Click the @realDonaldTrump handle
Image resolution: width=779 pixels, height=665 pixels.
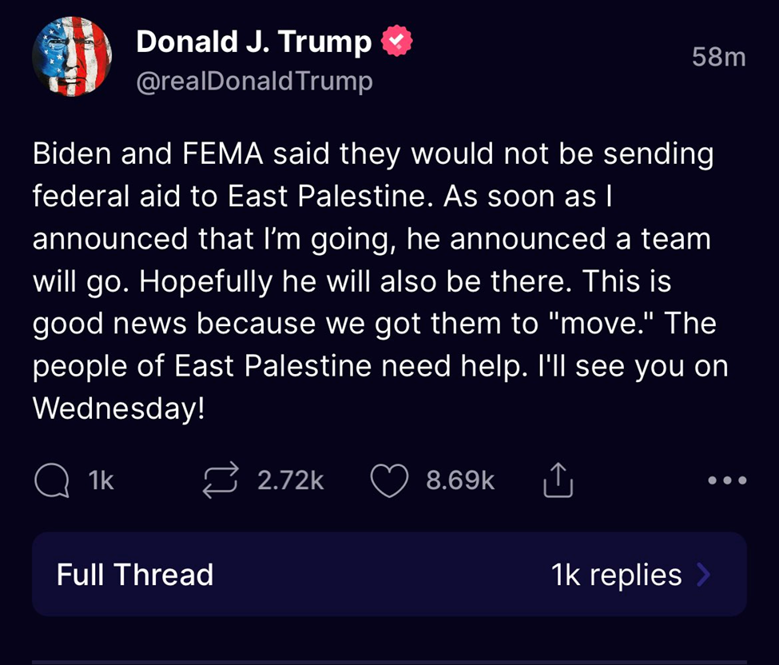pyautogui.click(x=254, y=82)
